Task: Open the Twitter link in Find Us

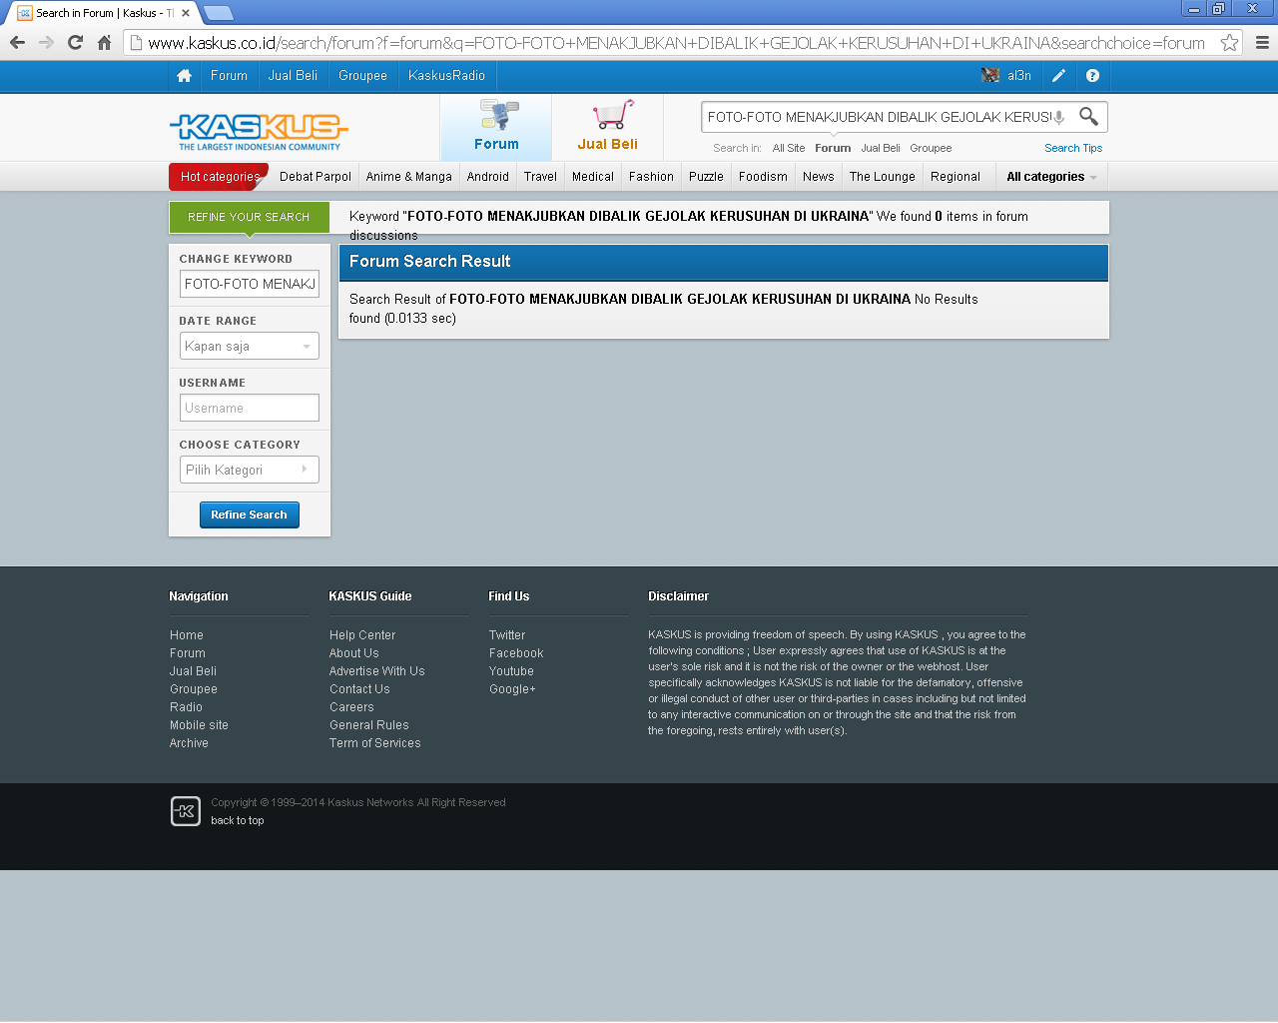Action: (507, 635)
